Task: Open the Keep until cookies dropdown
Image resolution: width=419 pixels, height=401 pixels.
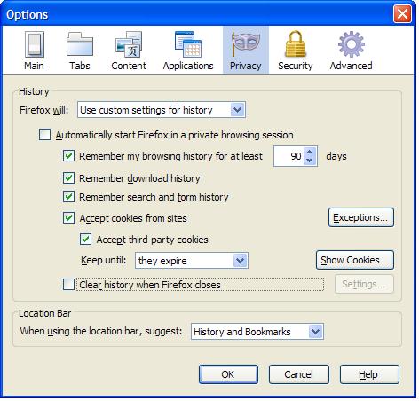Action: pos(192,261)
